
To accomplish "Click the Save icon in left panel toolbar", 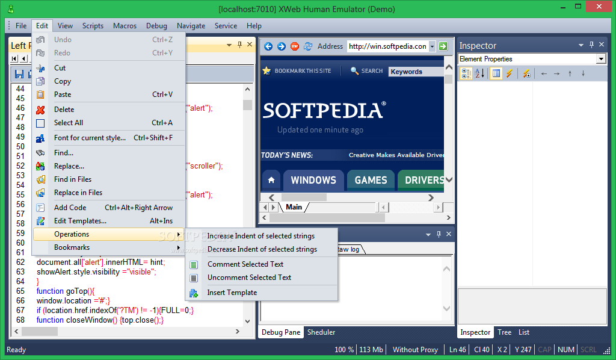I will [x=19, y=73].
